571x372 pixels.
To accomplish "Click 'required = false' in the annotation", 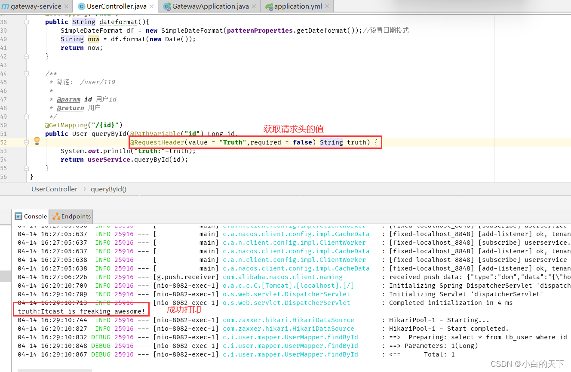I will coord(281,142).
